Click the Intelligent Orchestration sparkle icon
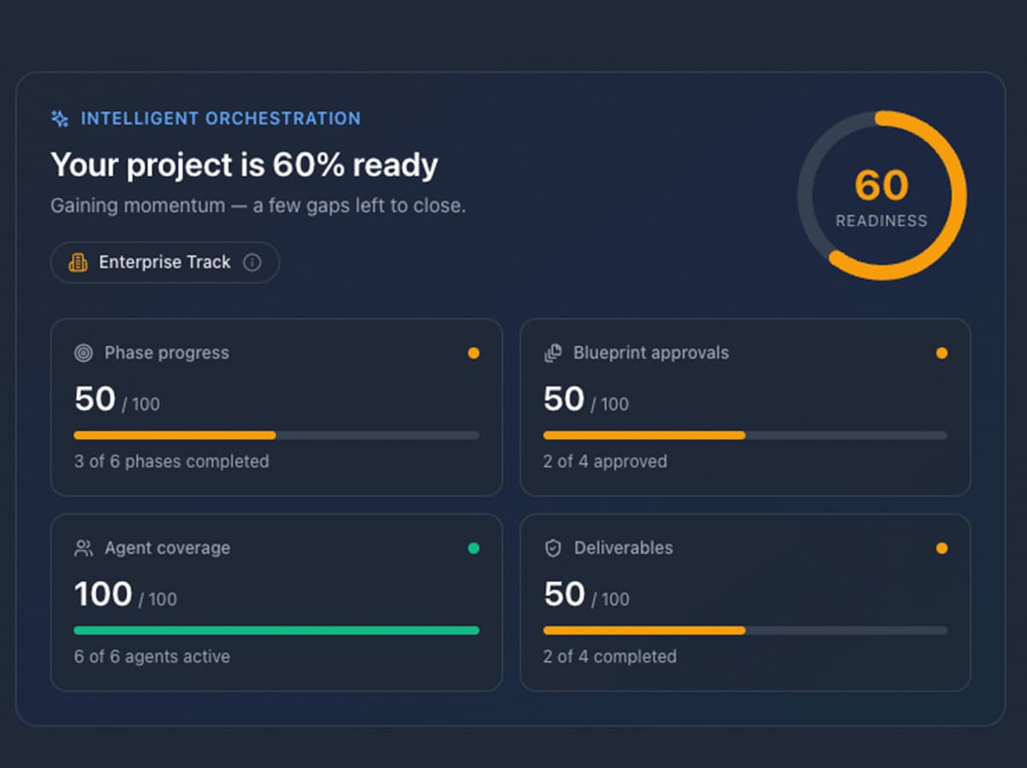 coord(60,119)
